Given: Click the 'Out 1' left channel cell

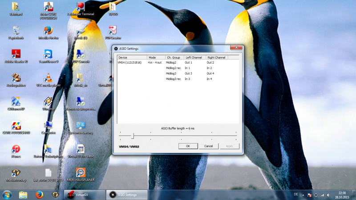Looking at the screenshot, I should 188,63.
